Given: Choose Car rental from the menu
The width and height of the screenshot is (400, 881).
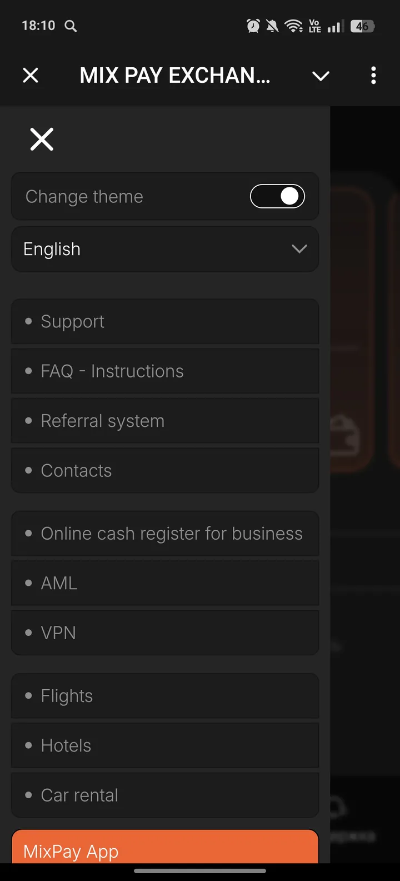Looking at the screenshot, I should click(164, 795).
